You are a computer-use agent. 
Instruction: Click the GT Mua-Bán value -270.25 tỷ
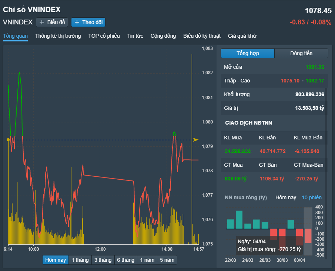click(306, 179)
